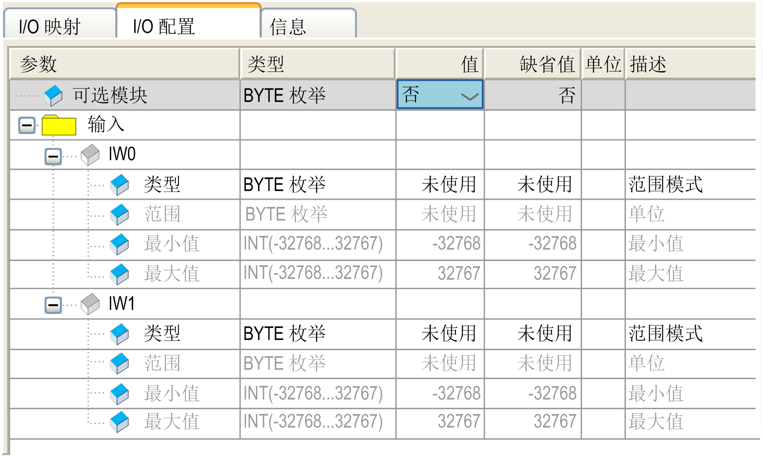Click the blue cube icon of IW1 类型

(x=119, y=334)
